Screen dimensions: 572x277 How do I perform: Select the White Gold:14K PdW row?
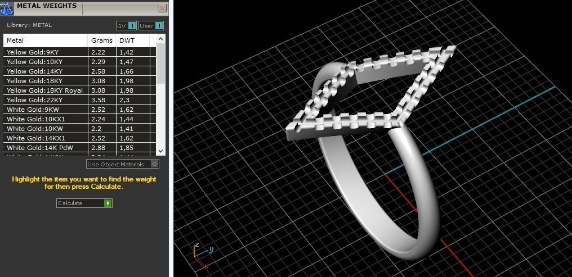(79, 147)
